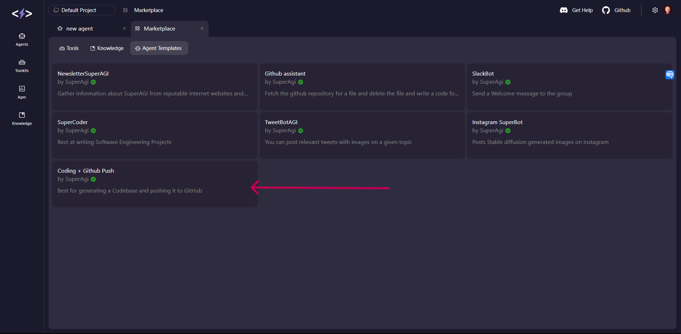Open the Instagram SuperBot template card

tap(569, 135)
